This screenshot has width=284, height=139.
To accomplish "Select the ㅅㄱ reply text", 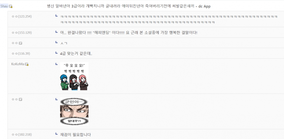I will (64, 43).
